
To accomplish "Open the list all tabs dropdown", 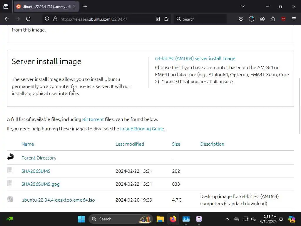I will click(x=243, y=6).
